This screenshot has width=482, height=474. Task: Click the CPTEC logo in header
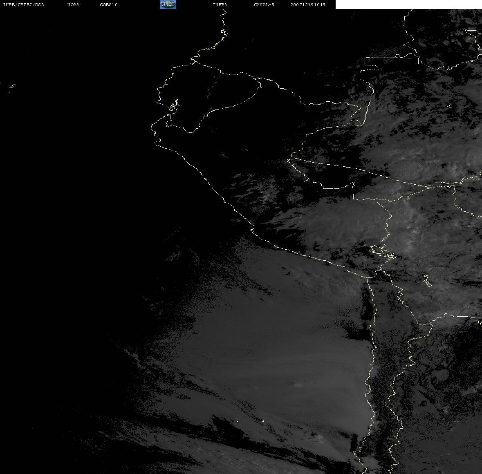coord(168,4)
